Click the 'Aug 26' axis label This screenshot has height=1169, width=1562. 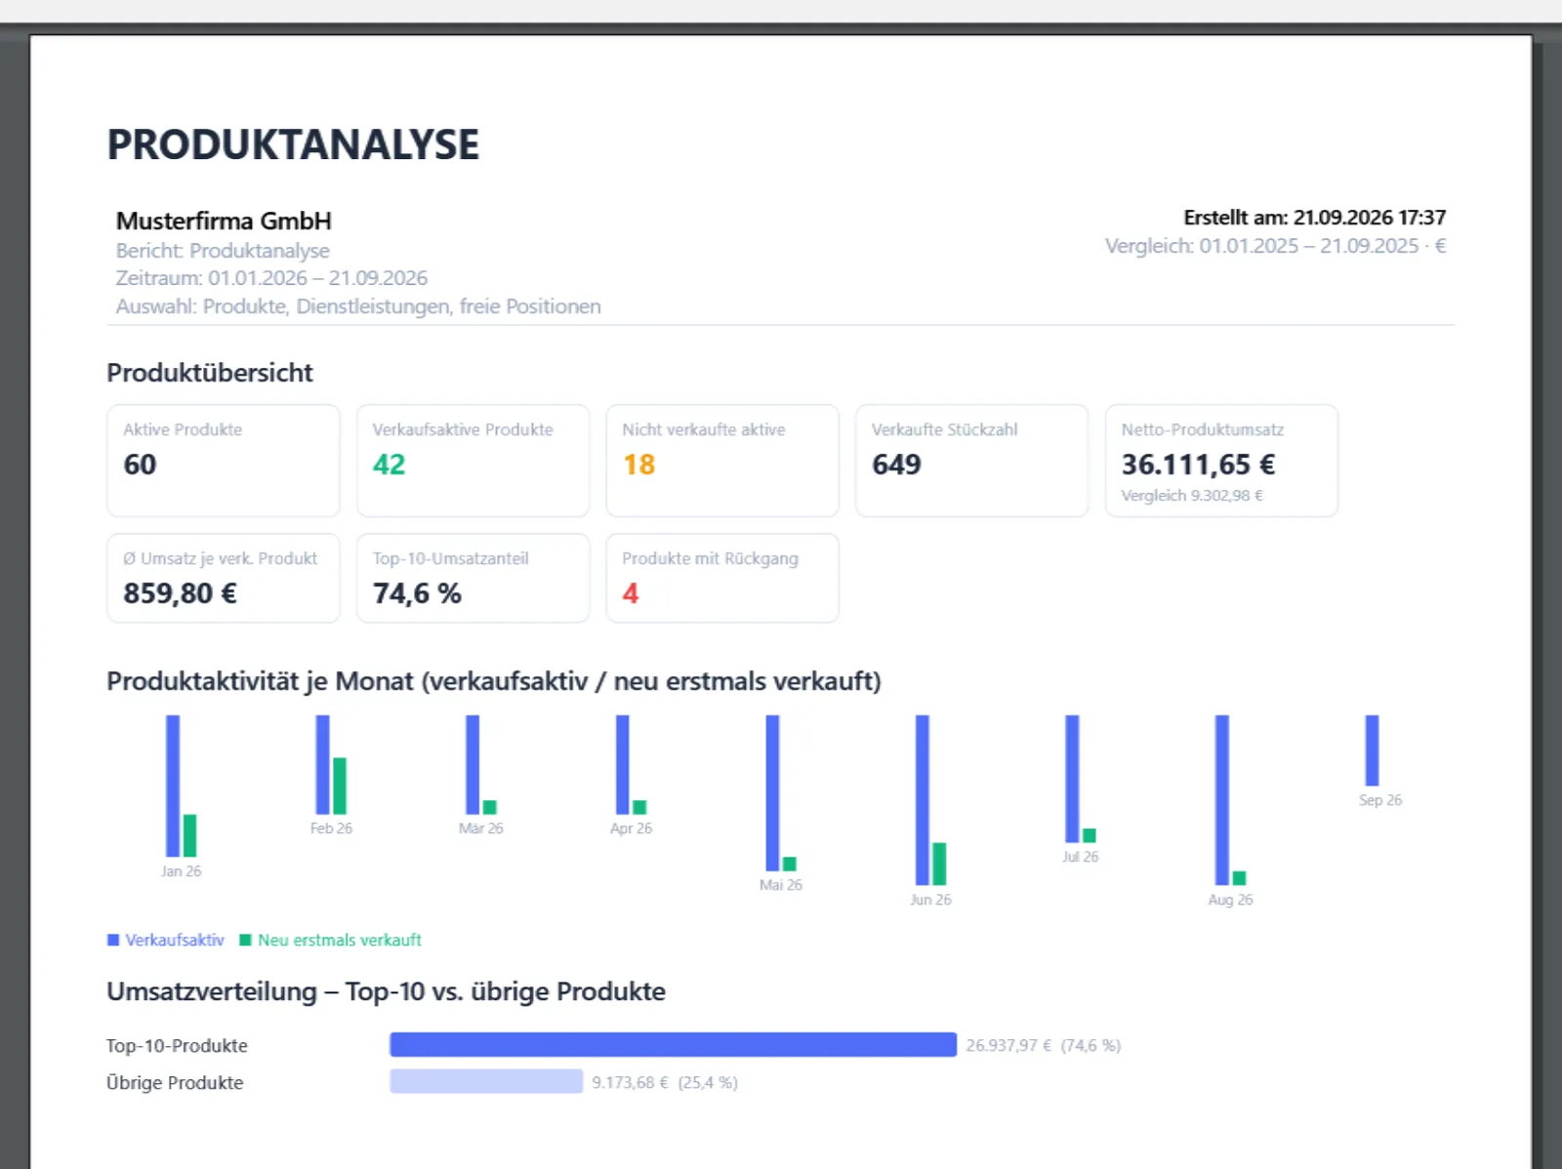[x=1230, y=900]
